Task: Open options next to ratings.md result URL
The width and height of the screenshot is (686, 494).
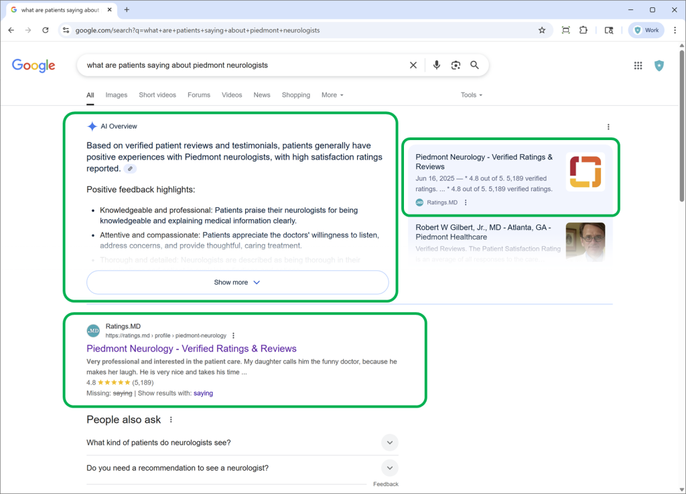Action: point(234,336)
